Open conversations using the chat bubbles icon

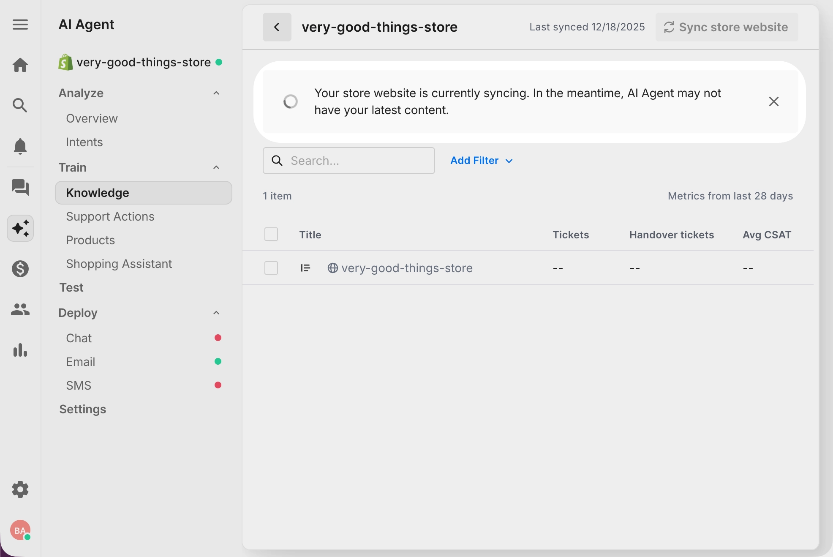[20, 188]
